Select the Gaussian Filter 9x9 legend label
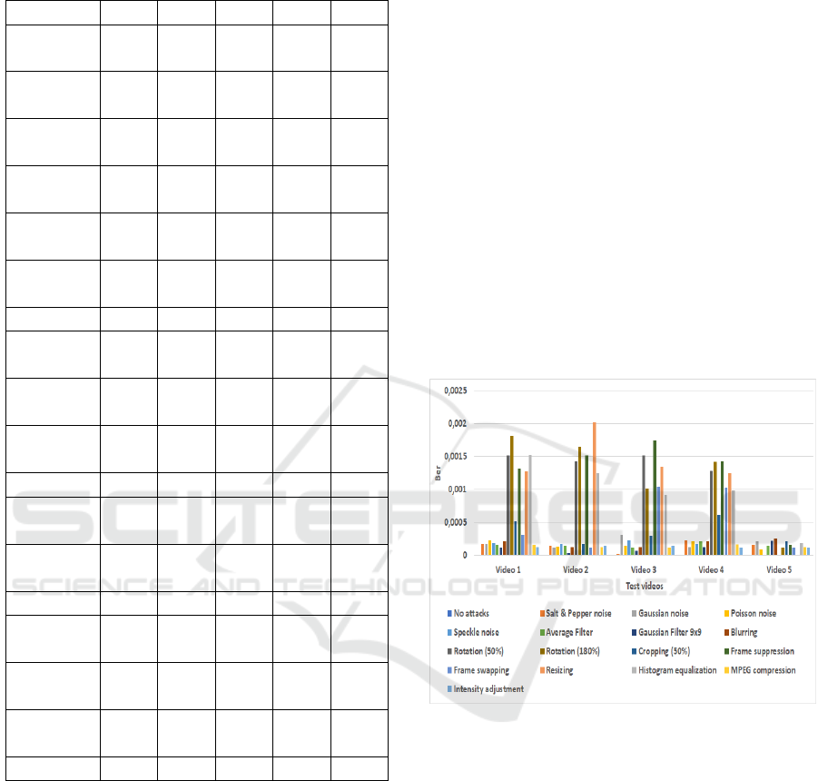This screenshot has height=781, width=818. [668, 633]
